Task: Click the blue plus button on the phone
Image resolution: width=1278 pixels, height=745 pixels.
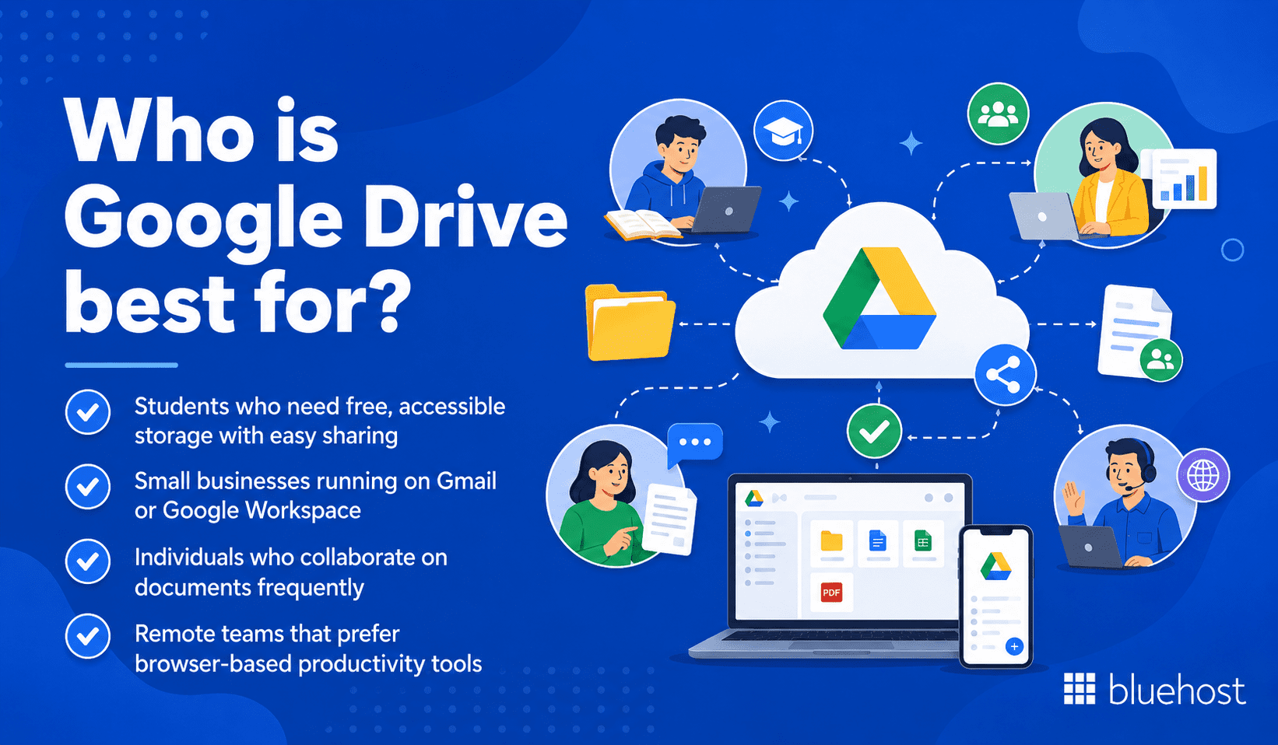Action: 1014,646
